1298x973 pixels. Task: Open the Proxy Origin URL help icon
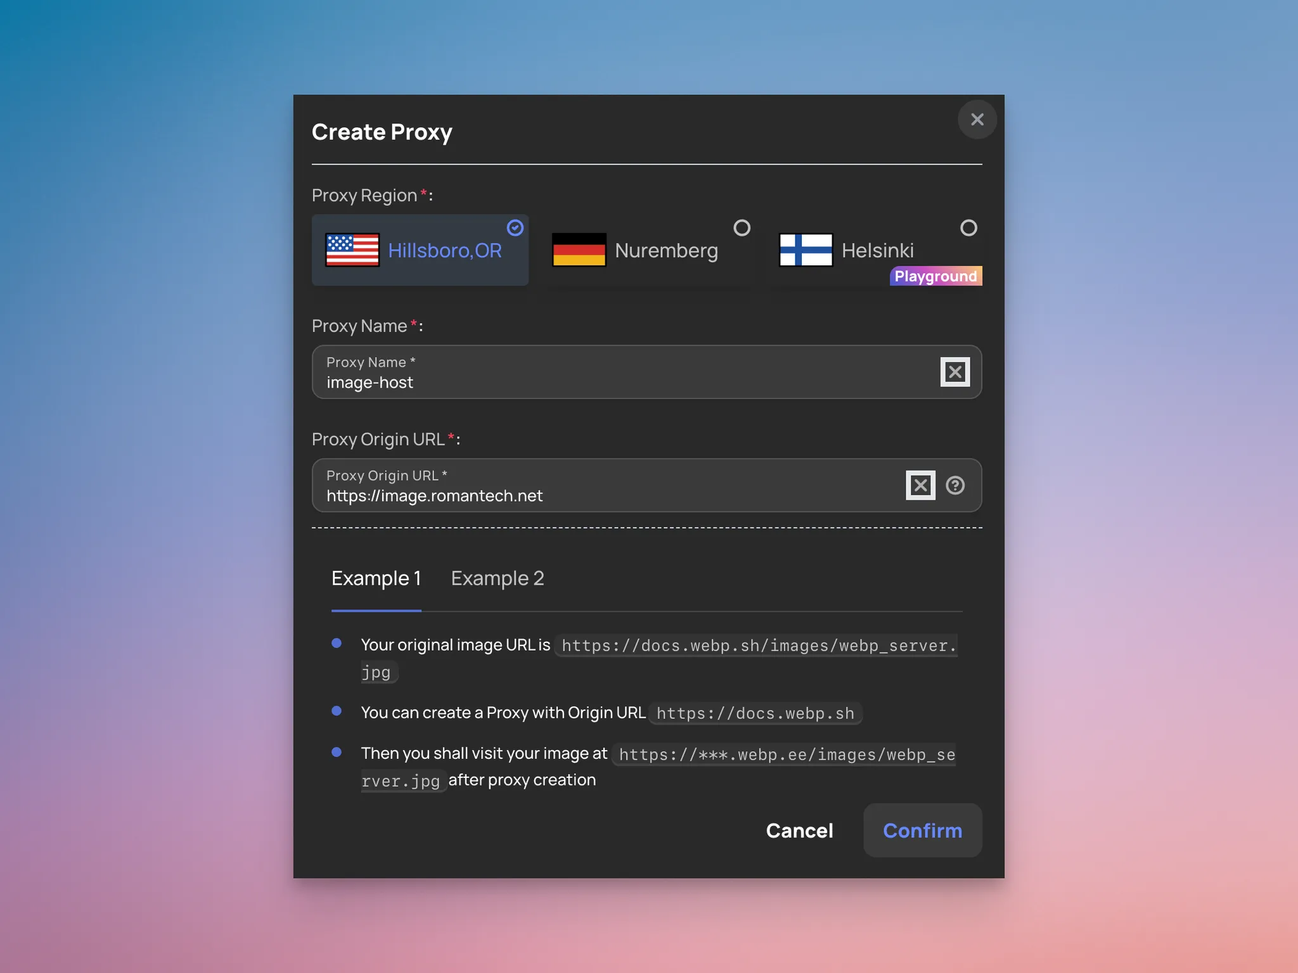click(x=955, y=485)
